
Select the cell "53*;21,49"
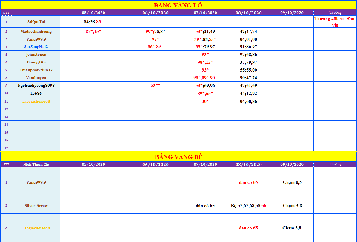point(205,32)
